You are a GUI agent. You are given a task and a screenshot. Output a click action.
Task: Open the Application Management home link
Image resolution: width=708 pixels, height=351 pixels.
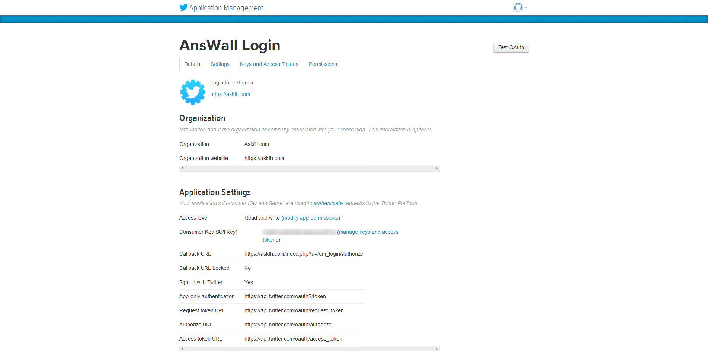pyautogui.click(x=226, y=8)
